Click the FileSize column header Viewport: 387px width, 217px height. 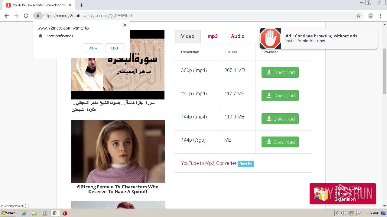pos(231,52)
